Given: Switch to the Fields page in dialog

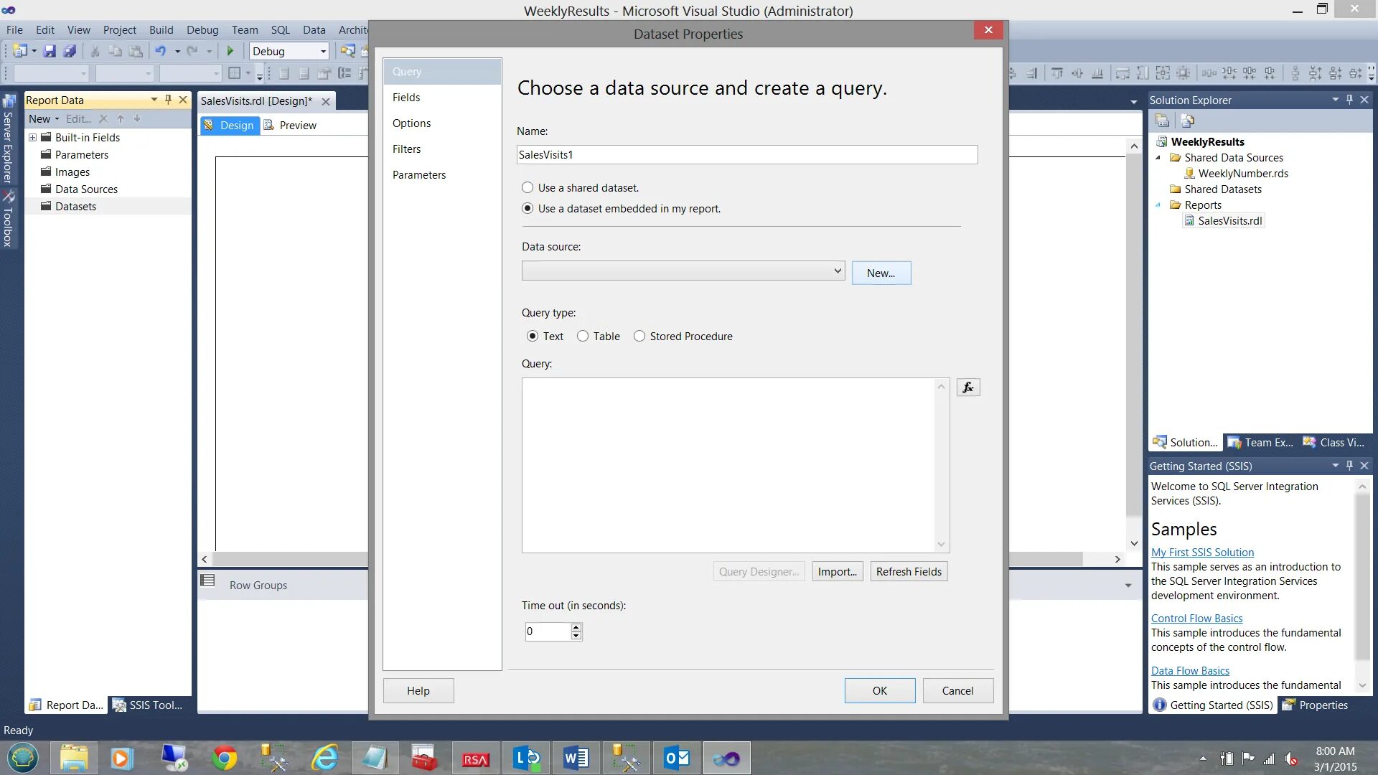Looking at the screenshot, I should pyautogui.click(x=406, y=98).
